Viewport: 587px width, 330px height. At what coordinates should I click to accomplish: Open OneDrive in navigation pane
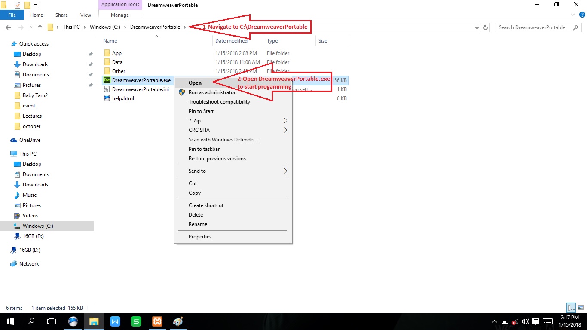coord(30,140)
